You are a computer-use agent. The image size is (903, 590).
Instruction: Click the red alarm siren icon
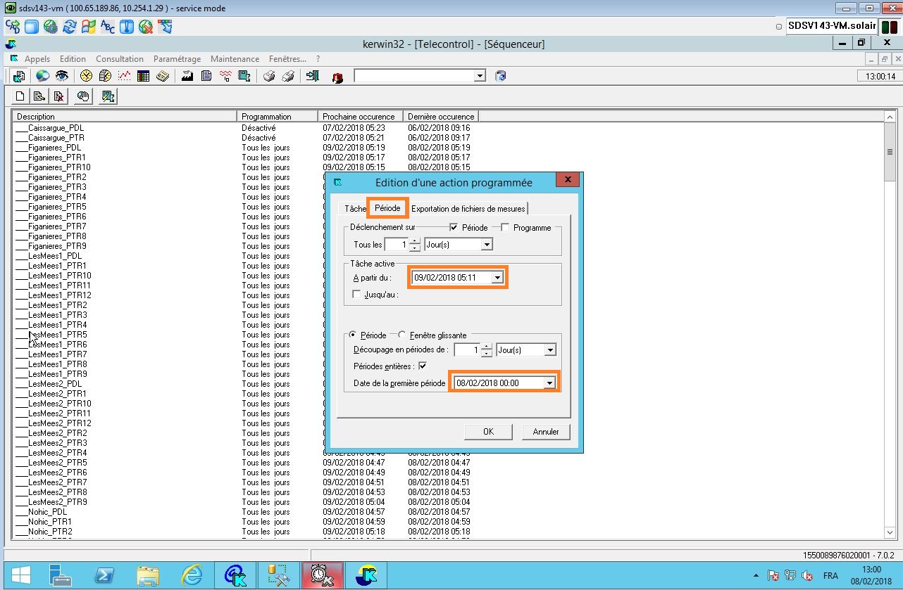coord(337,77)
